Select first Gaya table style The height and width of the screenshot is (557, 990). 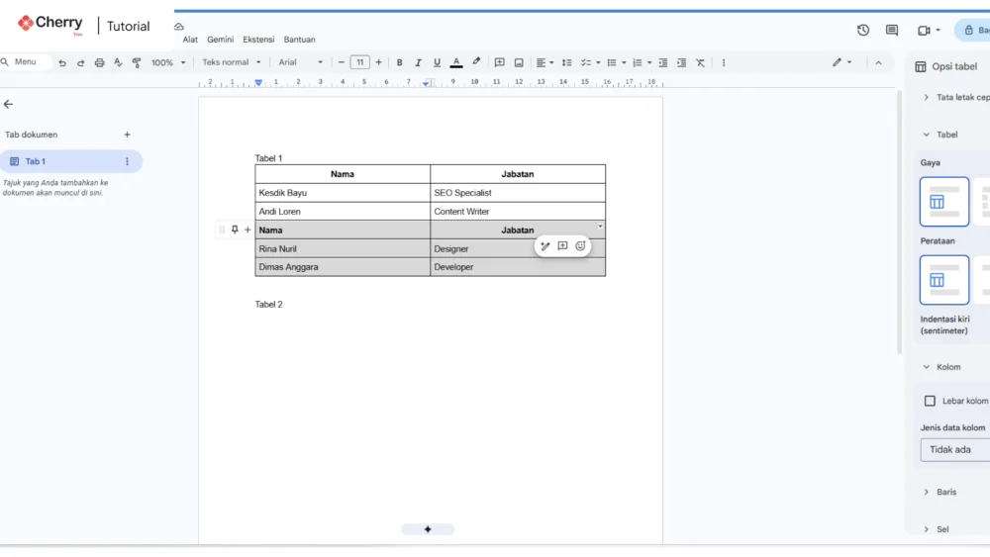(943, 202)
